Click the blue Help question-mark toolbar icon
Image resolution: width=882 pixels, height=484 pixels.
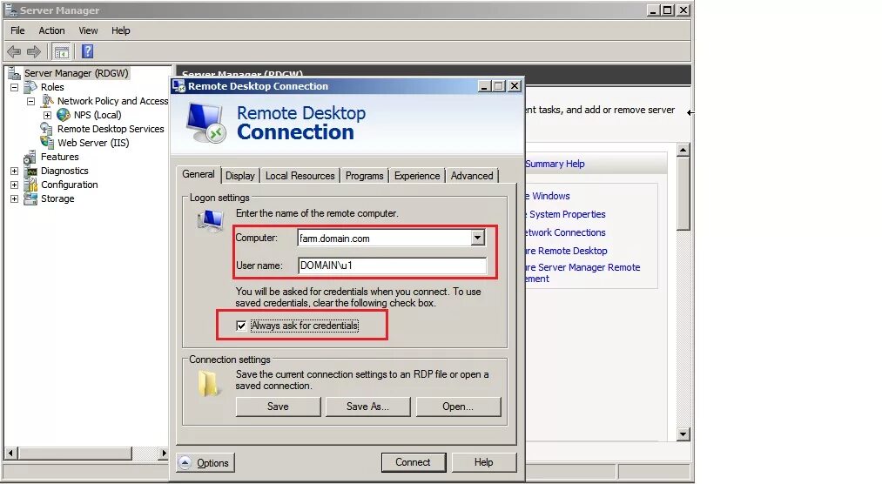87,51
